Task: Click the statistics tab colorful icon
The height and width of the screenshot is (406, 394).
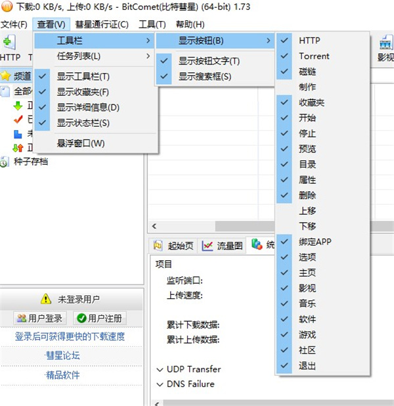Action: point(257,244)
